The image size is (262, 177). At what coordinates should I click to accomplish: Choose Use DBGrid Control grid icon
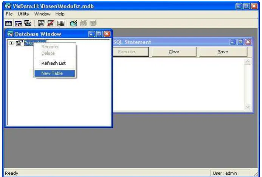coord(60,23)
